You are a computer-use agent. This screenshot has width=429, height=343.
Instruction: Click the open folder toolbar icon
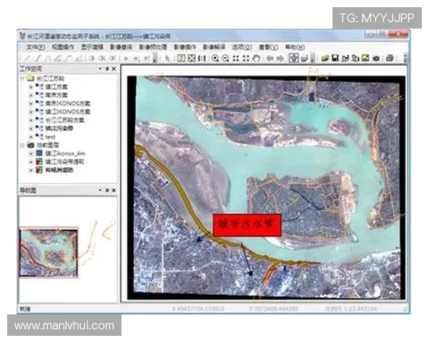325,59
